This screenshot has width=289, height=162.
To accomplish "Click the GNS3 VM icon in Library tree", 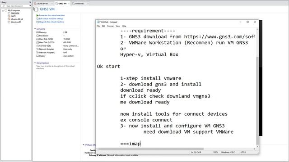I will [x=9, y=13].
